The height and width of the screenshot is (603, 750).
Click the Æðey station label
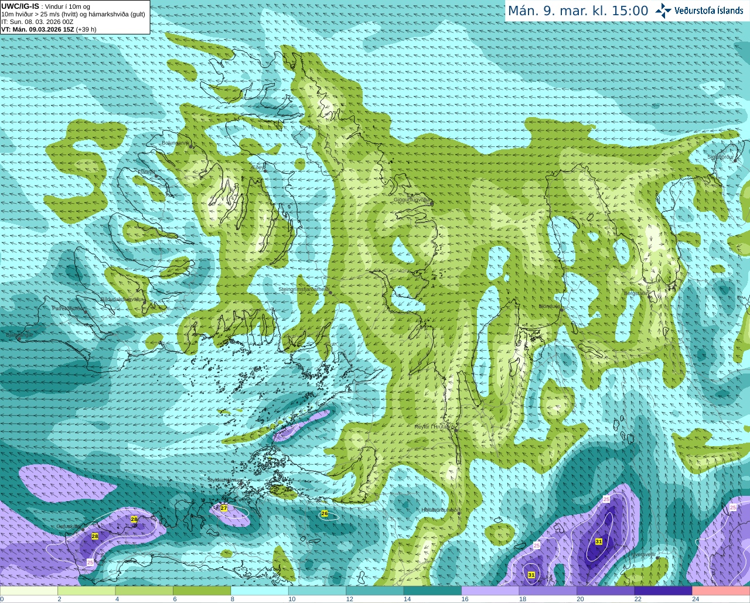pos(258,167)
